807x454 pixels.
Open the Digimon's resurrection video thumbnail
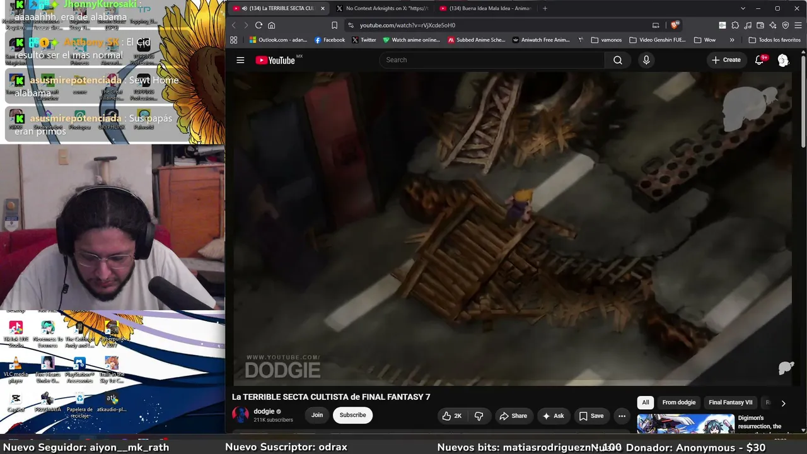[685, 424]
